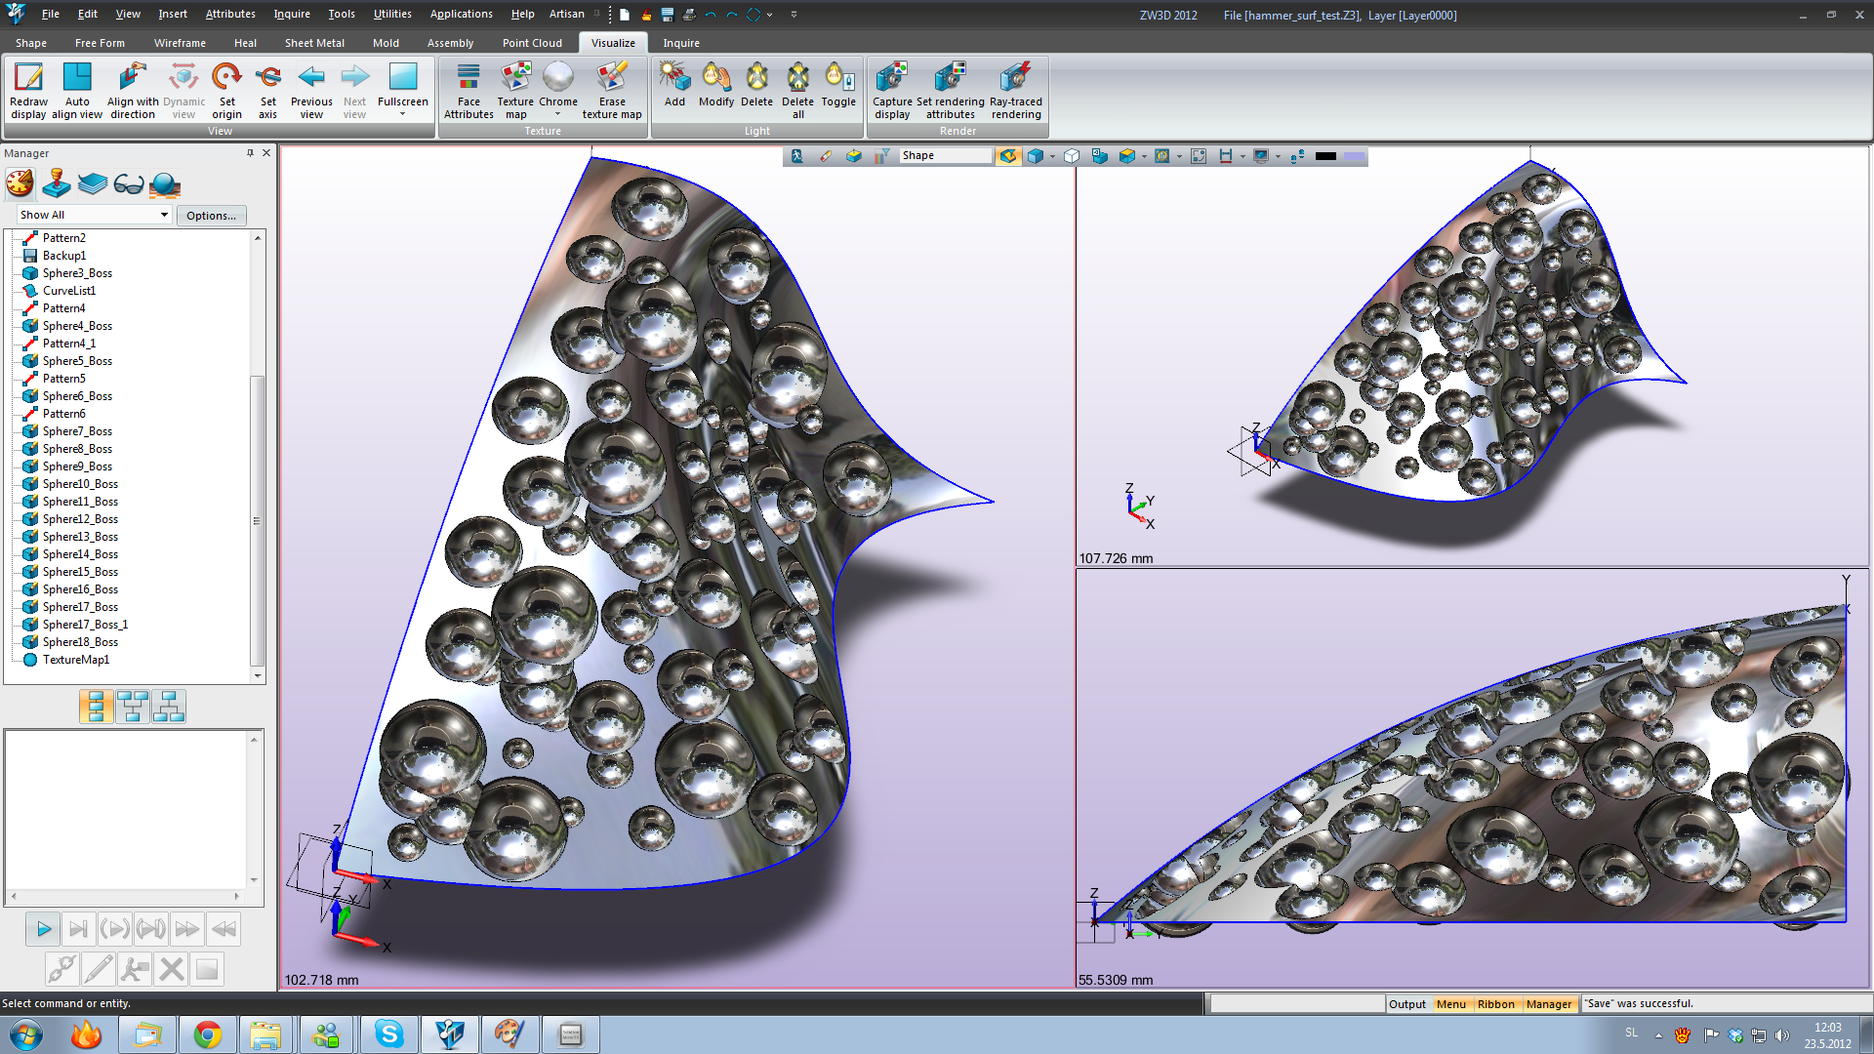Click Align with direction icon
Image resolution: width=1874 pixels, height=1054 pixels.
point(132,78)
